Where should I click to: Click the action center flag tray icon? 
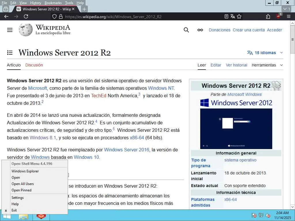254,215
